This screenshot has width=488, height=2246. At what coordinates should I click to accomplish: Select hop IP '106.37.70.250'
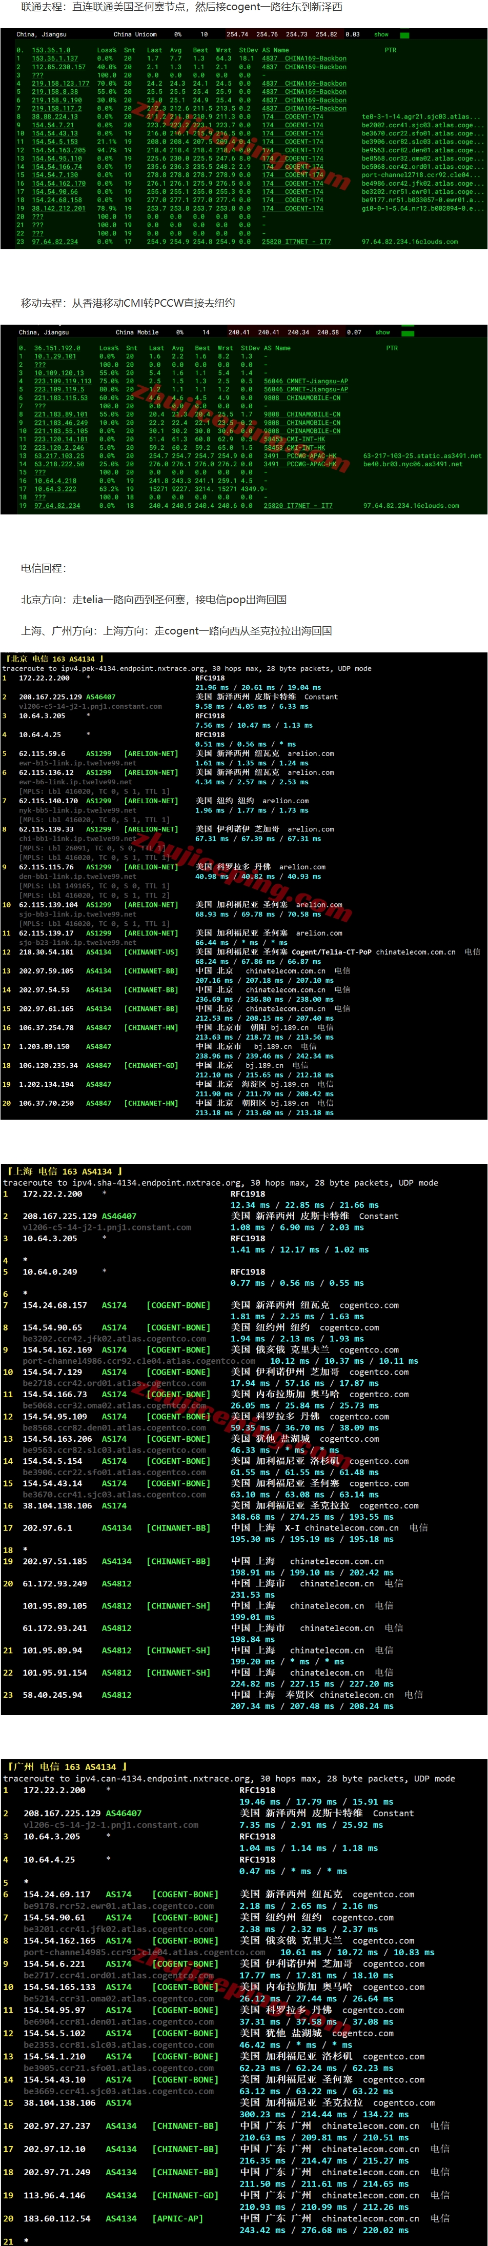46,1103
